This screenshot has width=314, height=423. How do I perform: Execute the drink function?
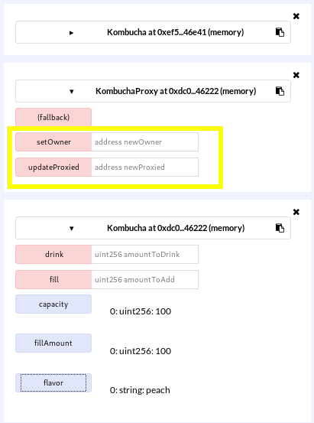click(53, 254)
